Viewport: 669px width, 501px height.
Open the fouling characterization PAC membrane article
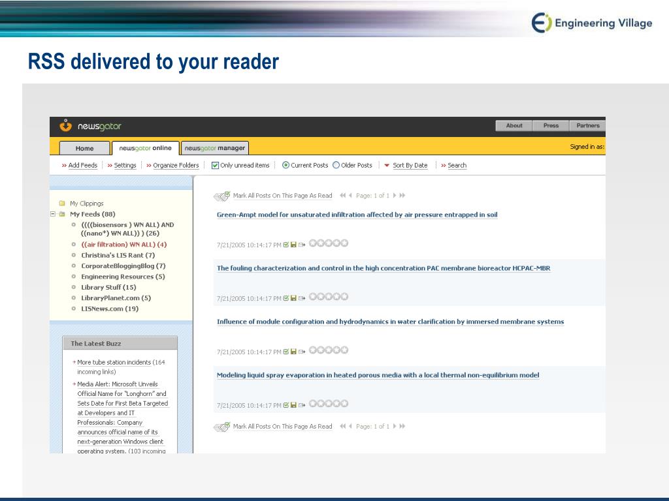[383, 268]
